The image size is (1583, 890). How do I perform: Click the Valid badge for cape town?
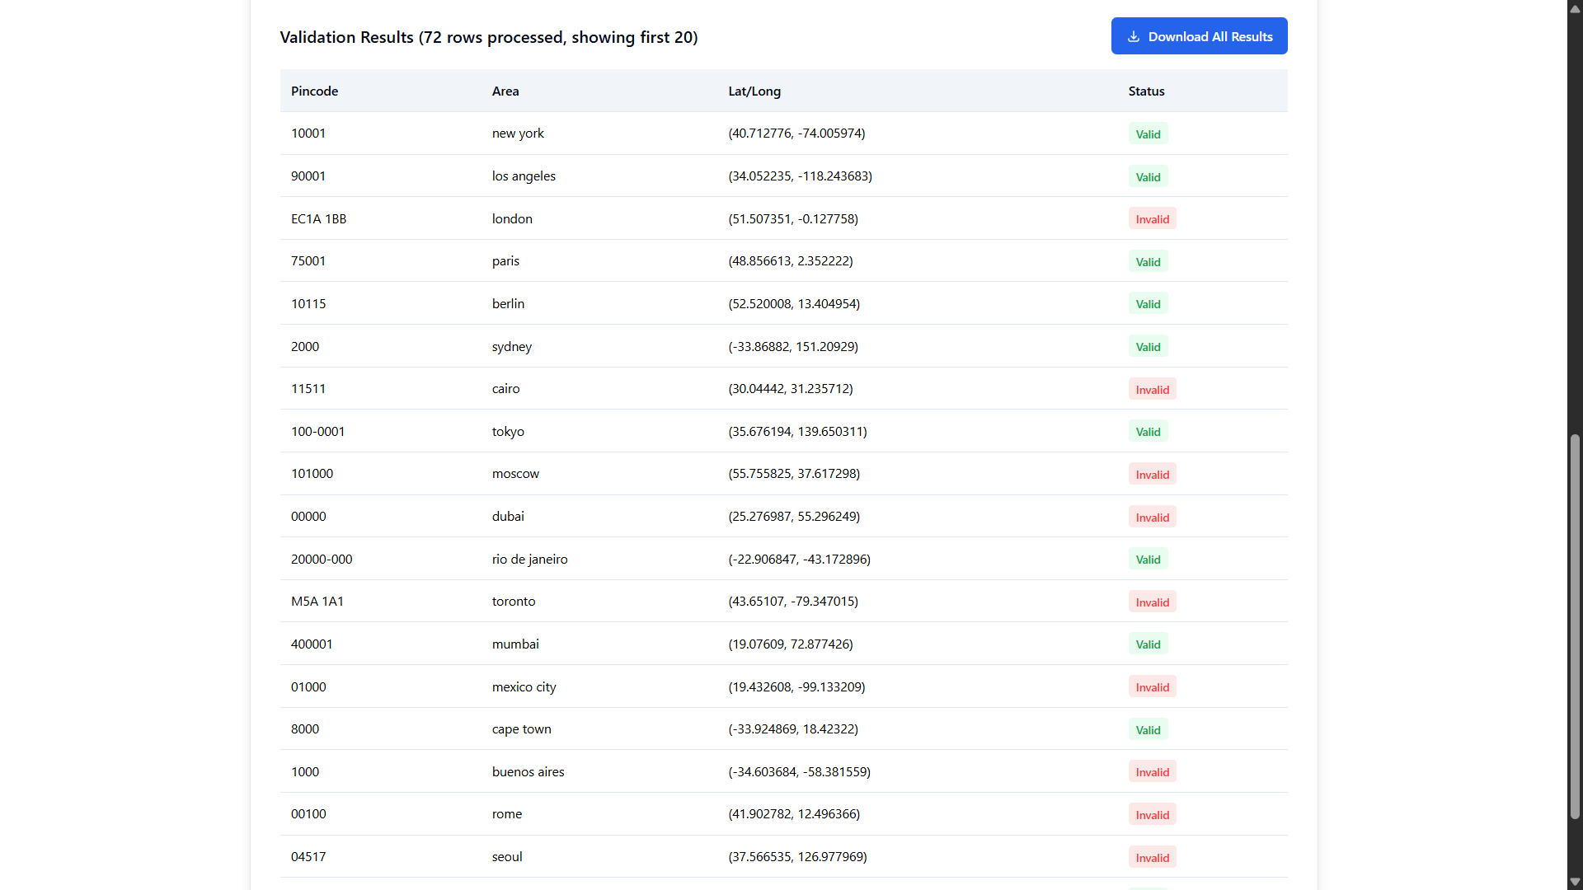tap(1148, 730)
